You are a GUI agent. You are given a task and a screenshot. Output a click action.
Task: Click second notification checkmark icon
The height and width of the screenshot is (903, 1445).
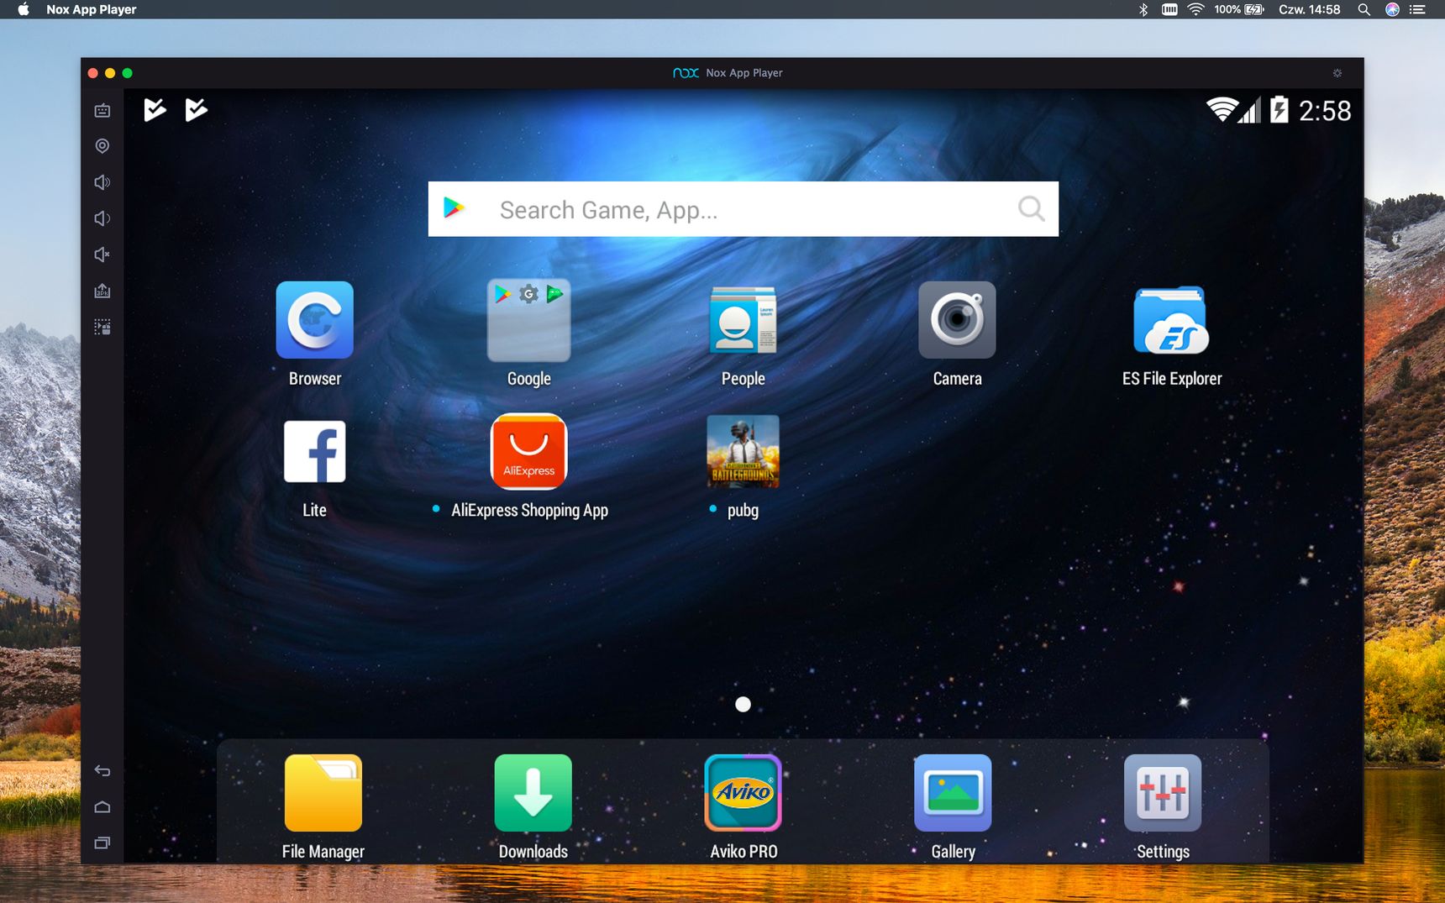(x=196, y=109)
